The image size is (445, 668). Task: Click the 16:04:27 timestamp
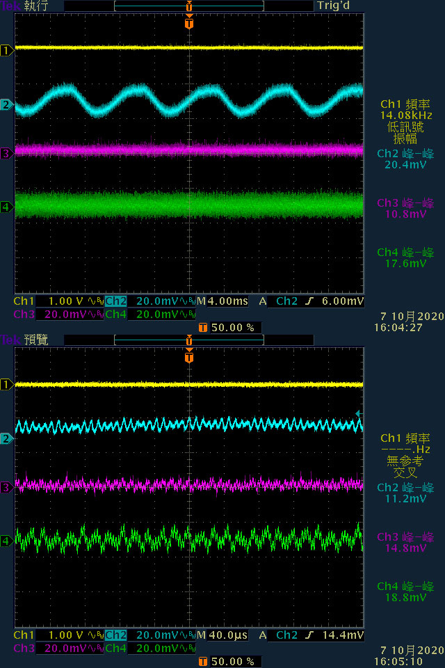(398, 328)
